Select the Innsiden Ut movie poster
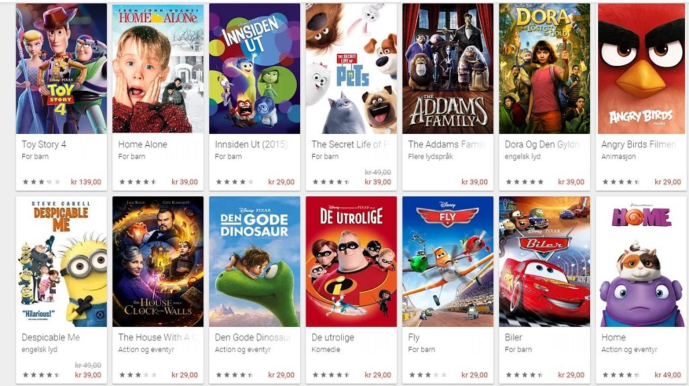Screen dimensions: 689x386 click(254, 69)
